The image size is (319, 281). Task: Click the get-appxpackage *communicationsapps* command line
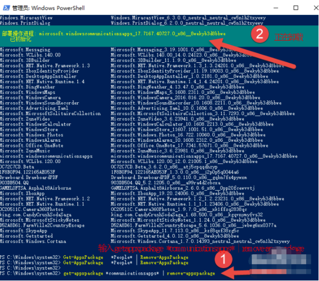coord(139,273)
